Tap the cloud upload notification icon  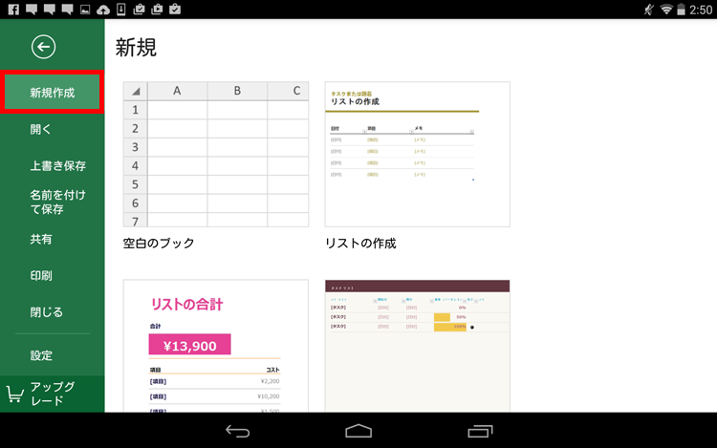[103, 10]
